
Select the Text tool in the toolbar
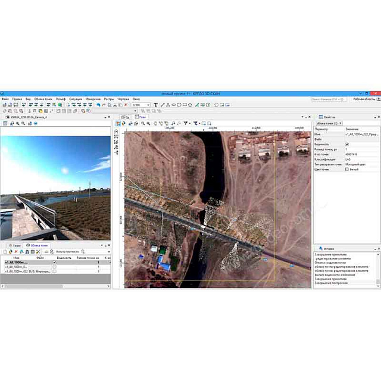tap(156, 105)
